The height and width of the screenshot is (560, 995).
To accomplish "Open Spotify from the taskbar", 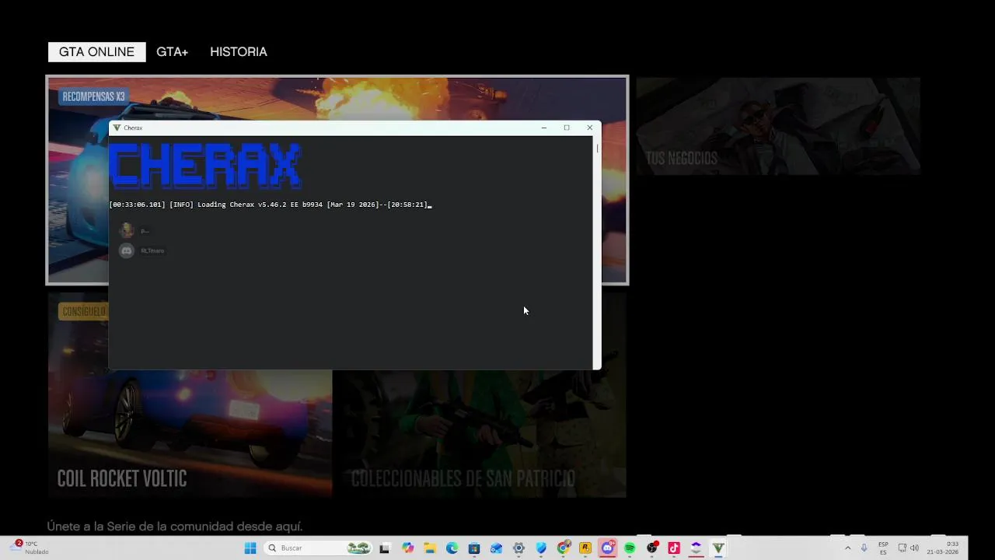I will tap(630, 548).
